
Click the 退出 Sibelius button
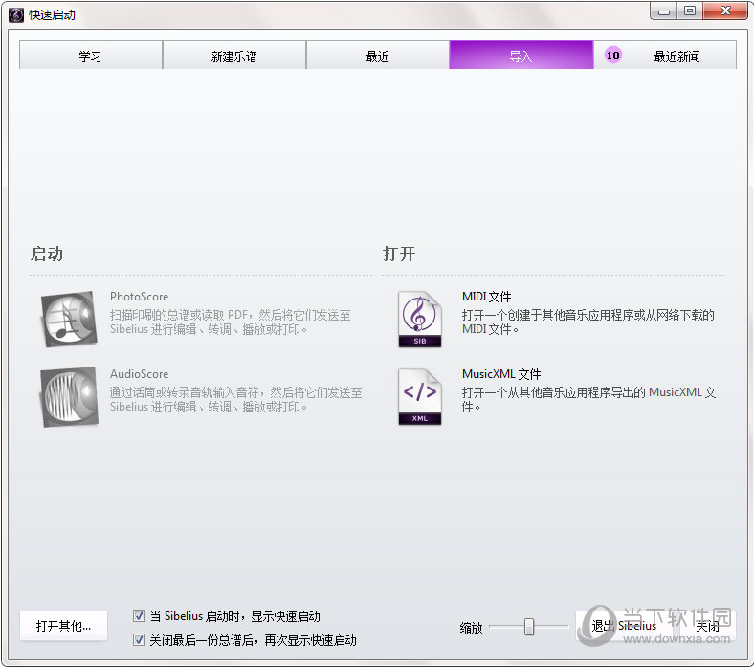(624, 626)
